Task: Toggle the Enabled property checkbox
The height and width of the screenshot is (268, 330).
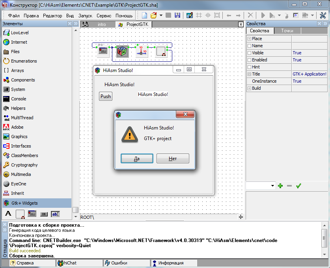Action: (249, 60)
